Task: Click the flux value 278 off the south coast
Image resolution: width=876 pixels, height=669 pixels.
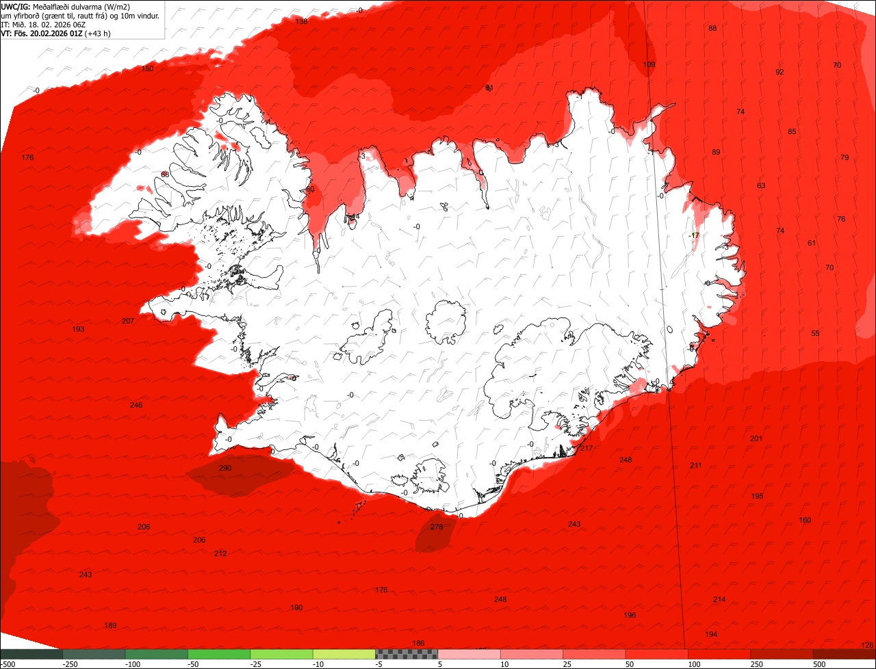Action: coord(437,527)
